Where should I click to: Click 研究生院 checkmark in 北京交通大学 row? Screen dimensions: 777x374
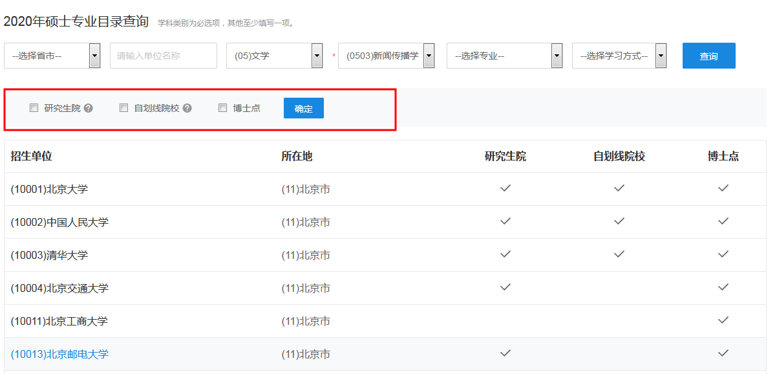click(506, 287)
